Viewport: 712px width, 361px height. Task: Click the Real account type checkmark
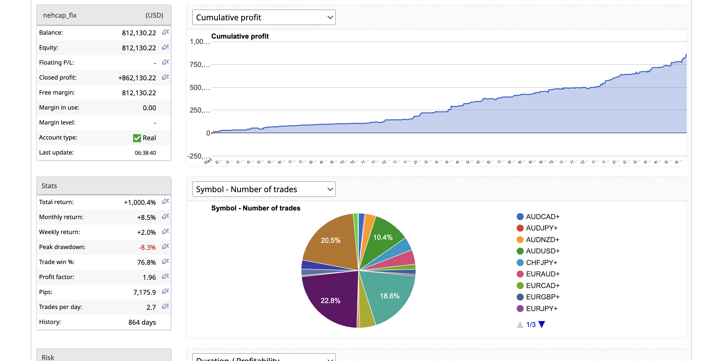tap(137, 138)
